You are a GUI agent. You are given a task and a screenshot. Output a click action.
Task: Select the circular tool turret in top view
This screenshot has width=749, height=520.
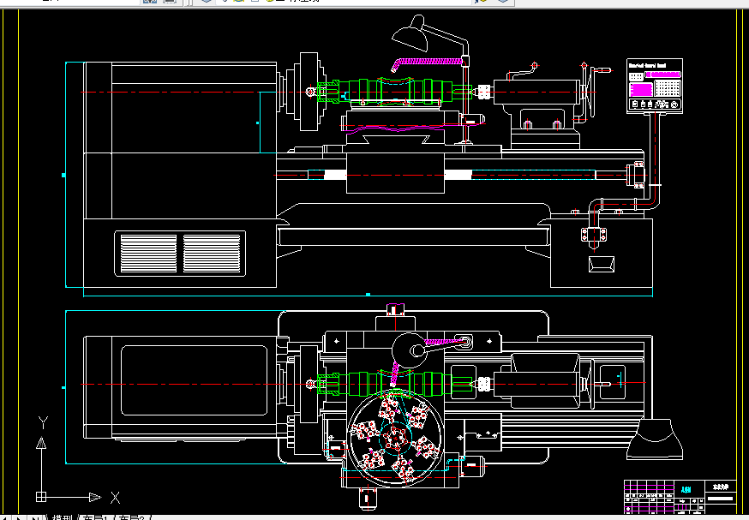[396, 438]
